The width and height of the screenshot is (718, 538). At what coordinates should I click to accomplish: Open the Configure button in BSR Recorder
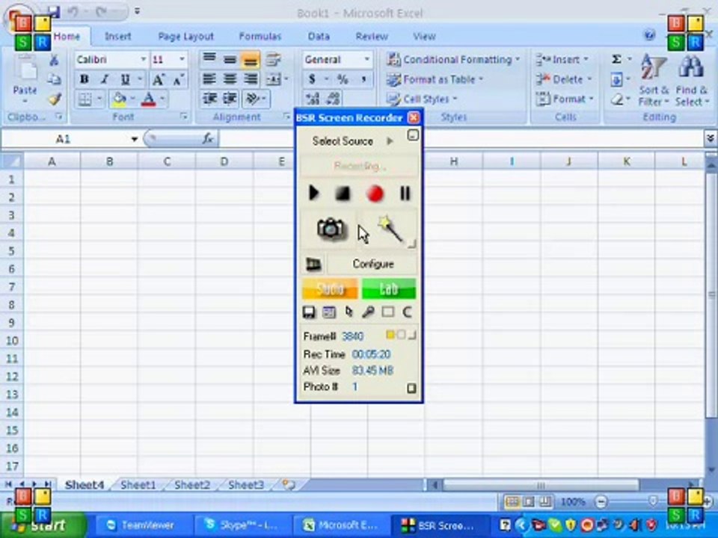(x=372, y=264)
